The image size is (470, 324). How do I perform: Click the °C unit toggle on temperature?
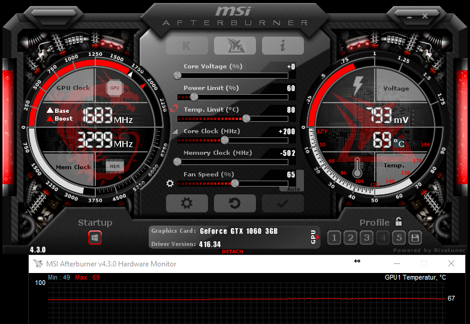click(x=399, y=143)
